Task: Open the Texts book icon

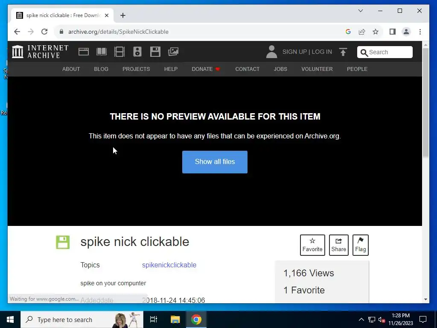Action: click(102, 52)
